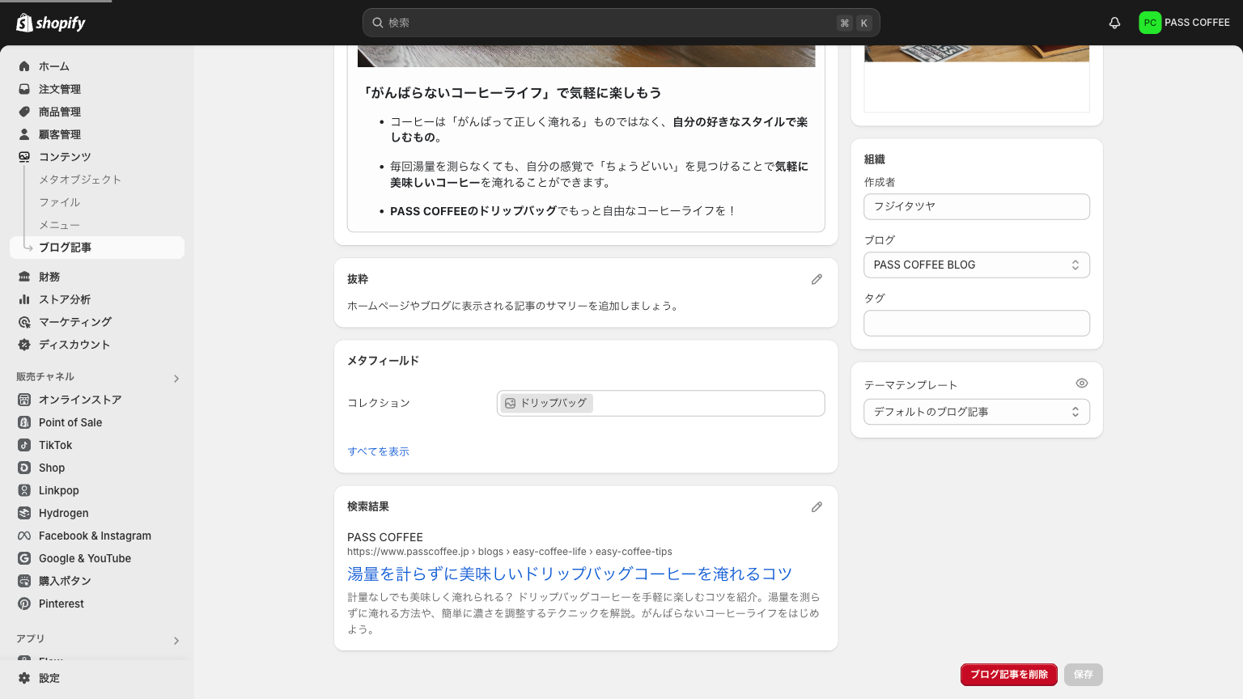This screenshot has width=1243, height=699.
Task: Click the Buy Button (購入ボタン) icon
Action: (24, 581)
